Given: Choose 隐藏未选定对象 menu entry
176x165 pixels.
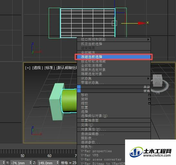Looking at the screenshot, I should (x=114, y=70).
